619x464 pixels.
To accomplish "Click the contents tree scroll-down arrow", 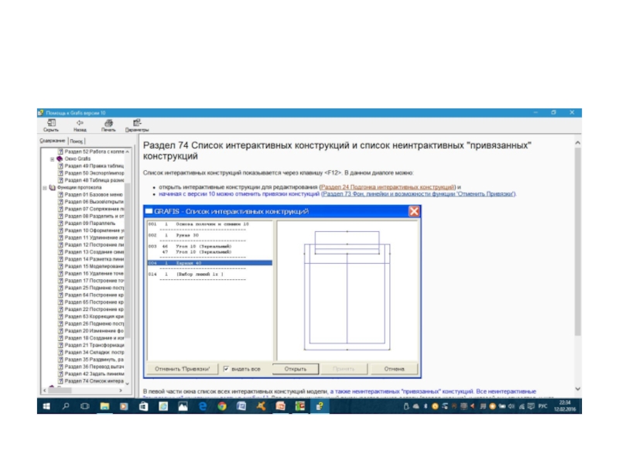I will point(127,383).
